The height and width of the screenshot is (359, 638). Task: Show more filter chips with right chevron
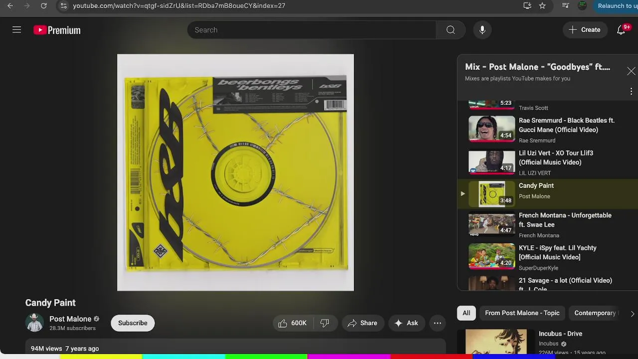[x=632, y=314]
